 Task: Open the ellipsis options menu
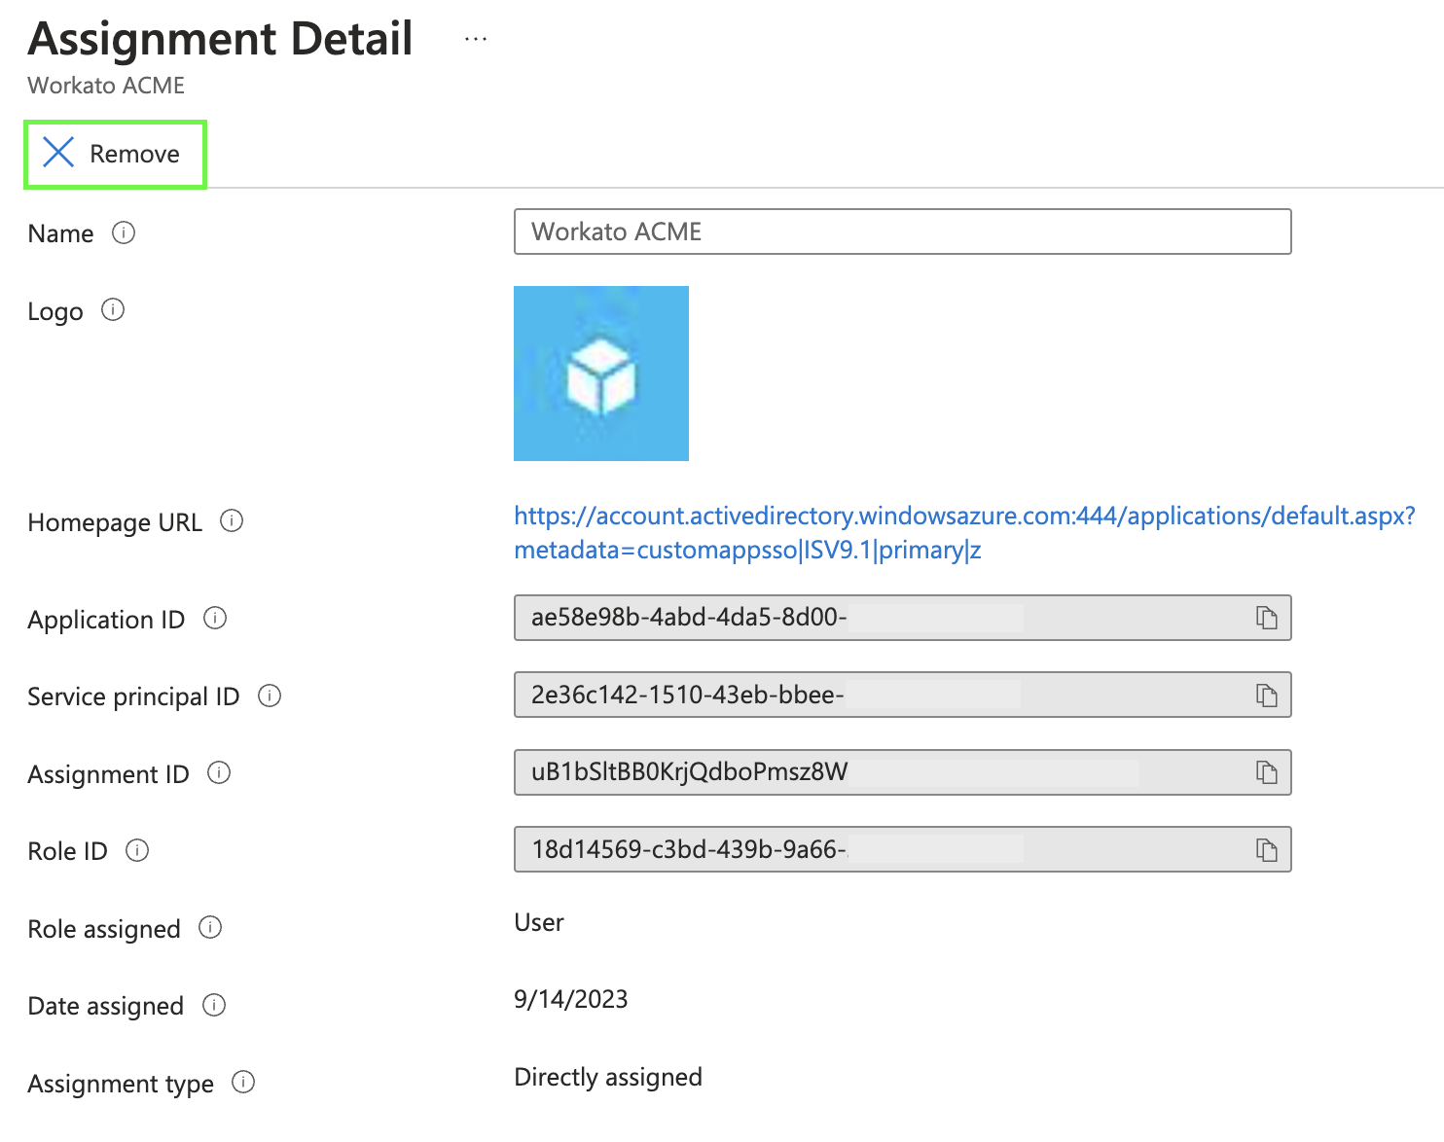[x=475, y=37]
